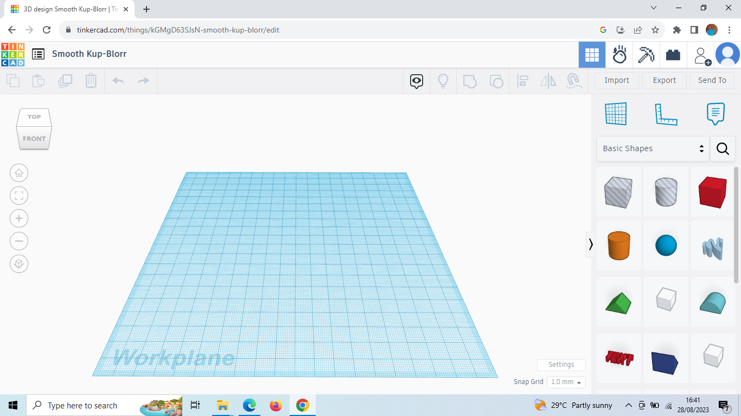Image resolution: width=741 pixels, height=416 pixels.
Task: Switch perspective and orthographic view
Action: pos(19,264)
